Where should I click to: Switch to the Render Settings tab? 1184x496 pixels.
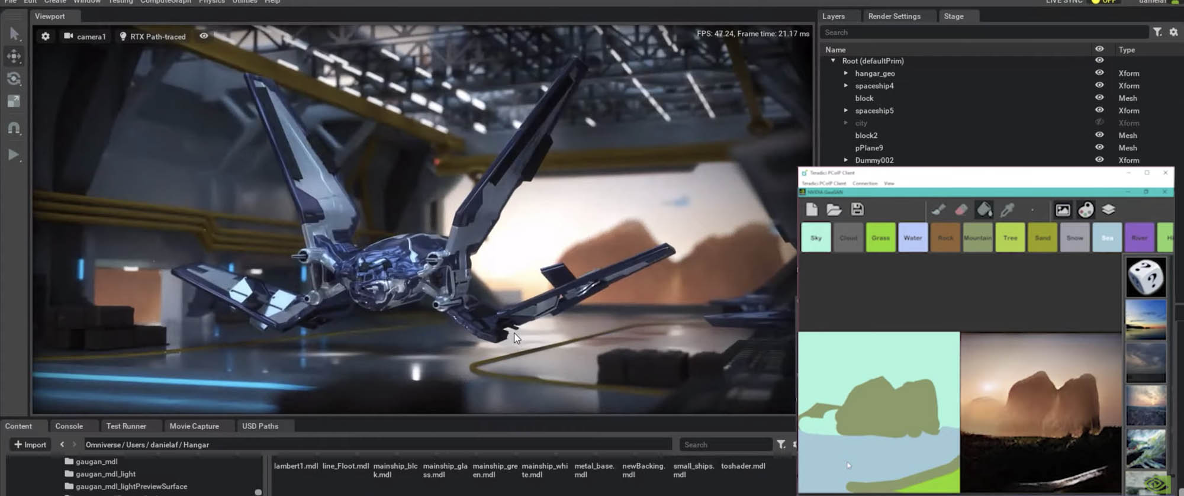point(894,16)
